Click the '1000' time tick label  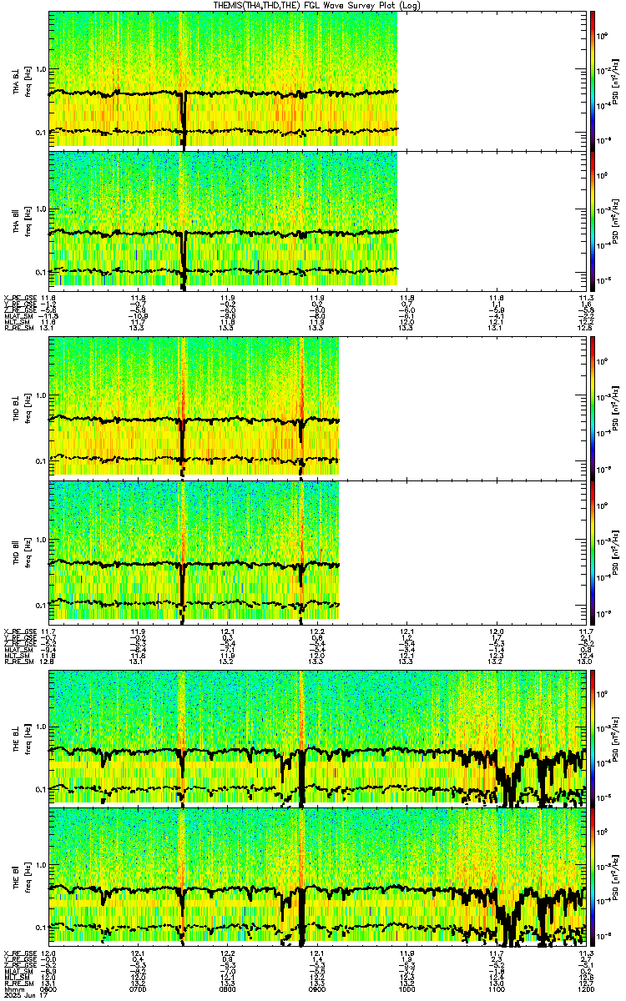pyautogui.click(x=407, y=989)
